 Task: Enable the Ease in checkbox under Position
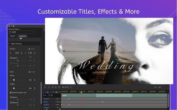tap(11, 58)
